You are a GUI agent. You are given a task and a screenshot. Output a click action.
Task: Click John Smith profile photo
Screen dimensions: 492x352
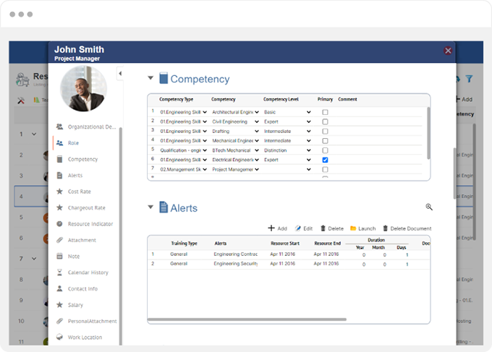pos(83,89)
